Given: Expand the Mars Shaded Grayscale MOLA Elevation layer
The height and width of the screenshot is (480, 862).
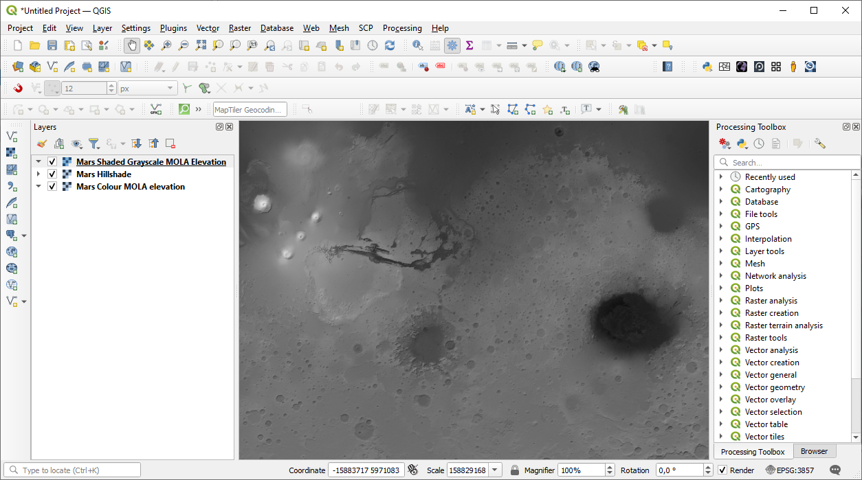Looking at the screenshot, I should 39,161.
